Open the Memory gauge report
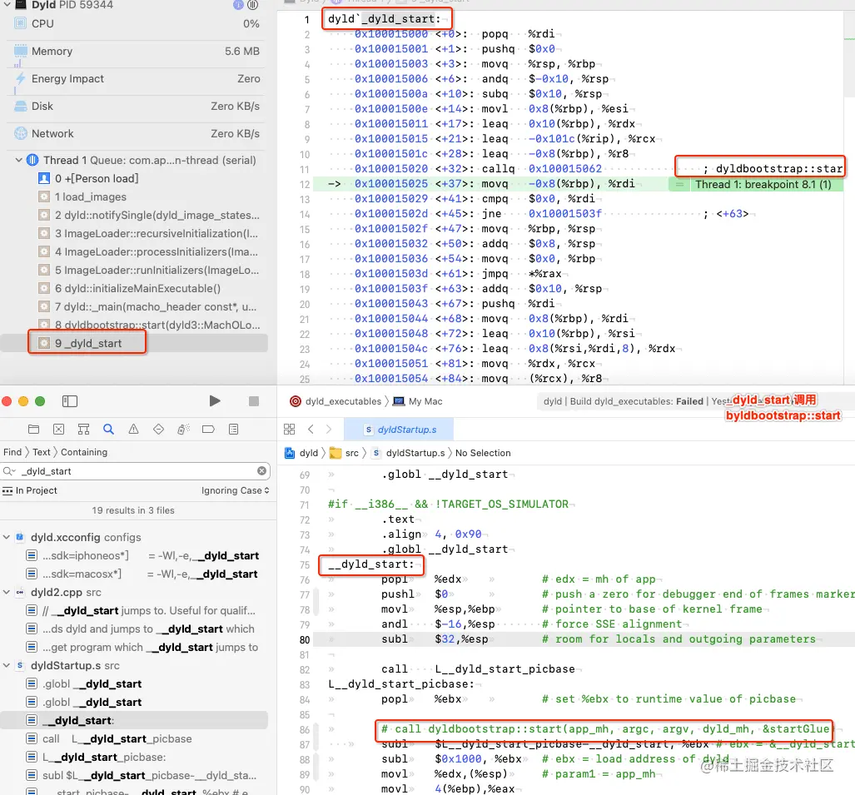The height and width of the screenshot is (795, 855). [x=137, y=52]
